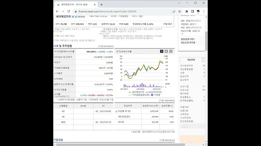
Task: Open 유안타증권 in recent list
Action: 186,117
